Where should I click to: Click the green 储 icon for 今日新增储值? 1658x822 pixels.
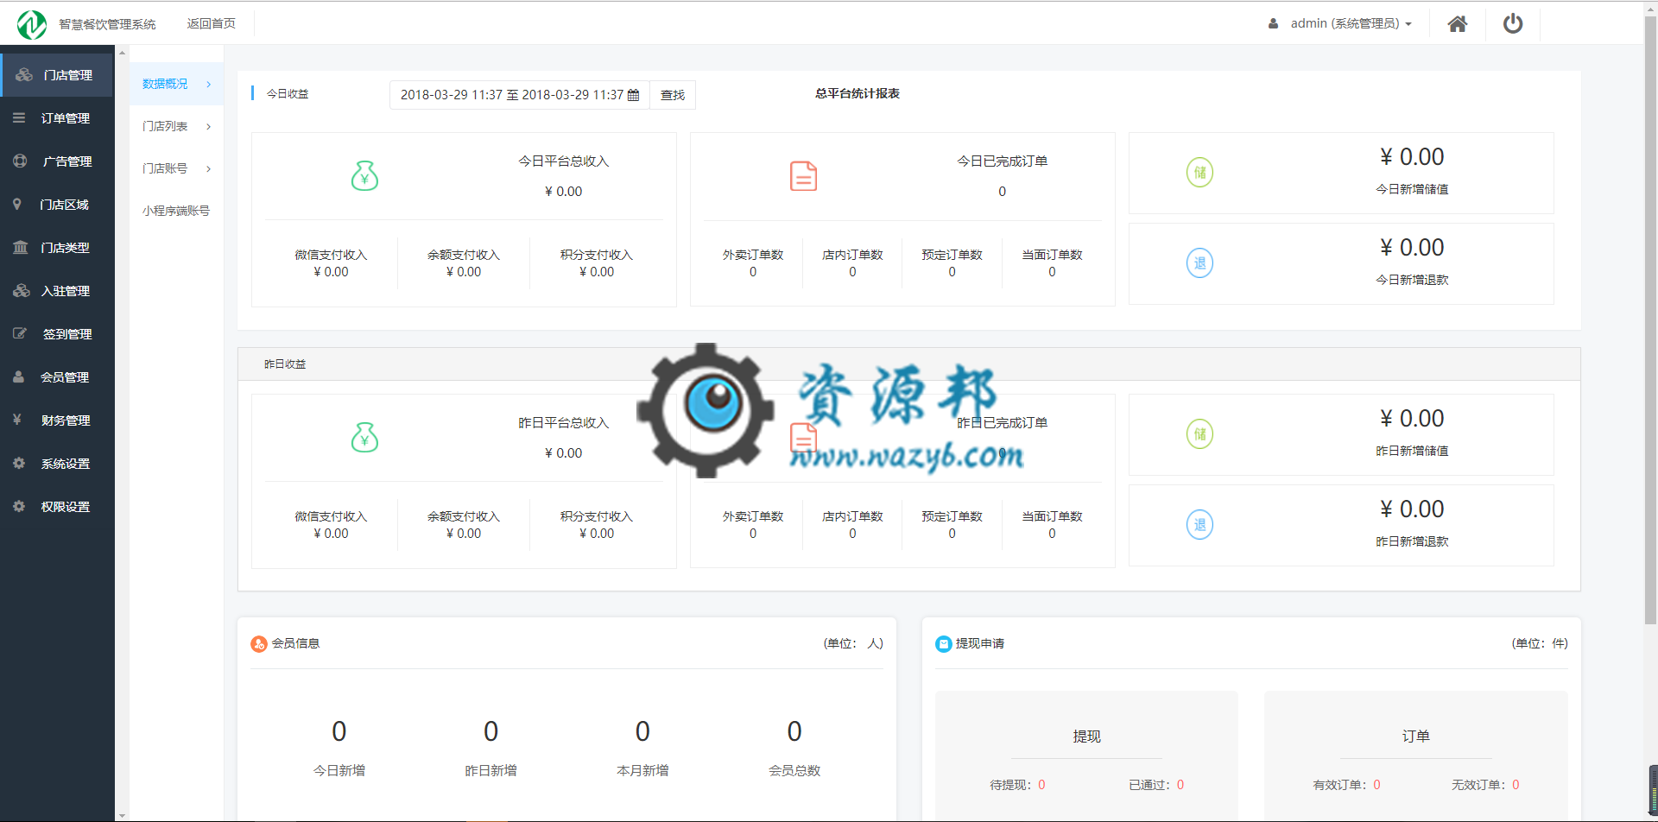(x=1199, y=173)
